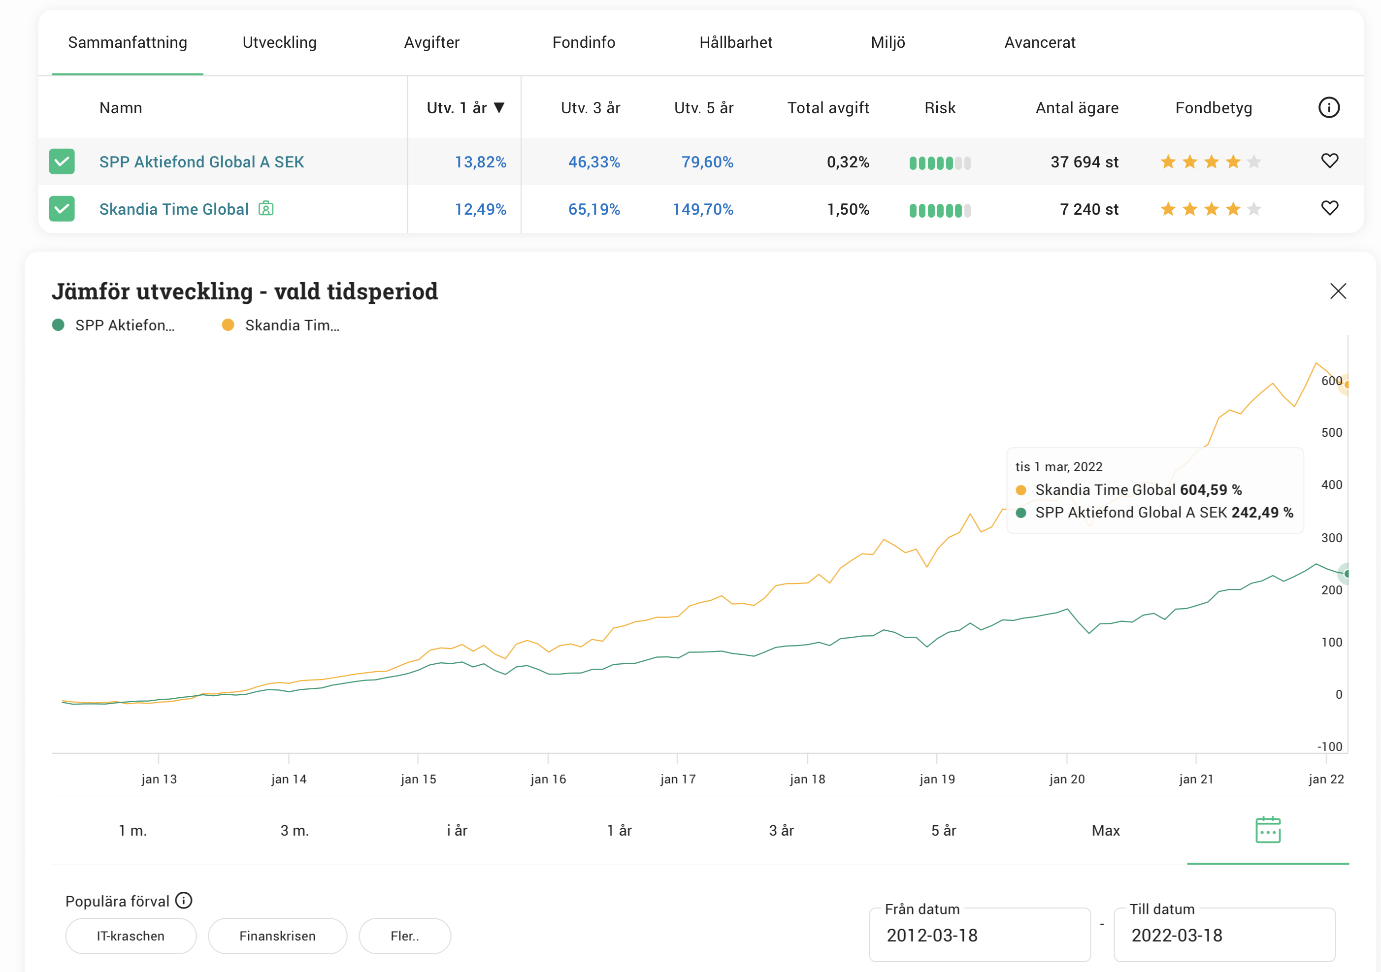
Task: Favorite Skandia Time Global with heart icon
Action: tap(1329, 208)
